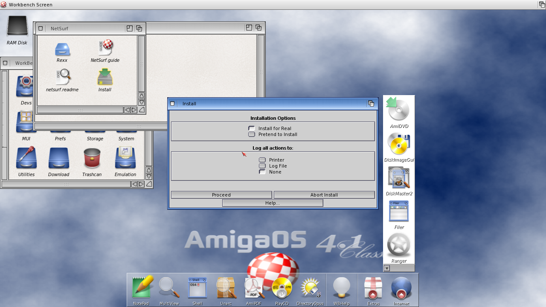Open Unarc from the bottom dock
The width and height of the screenshot is (546, 307).
point(226,288)
